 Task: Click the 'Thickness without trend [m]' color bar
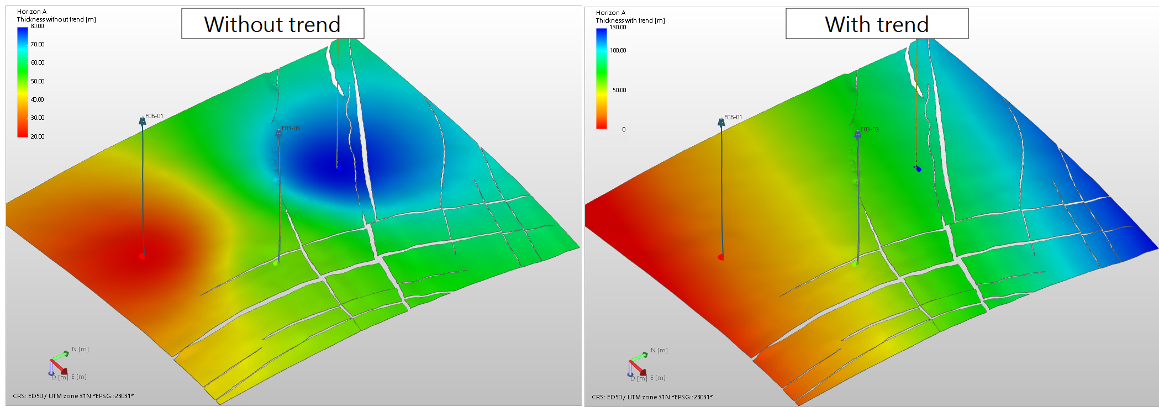(23, 82)
